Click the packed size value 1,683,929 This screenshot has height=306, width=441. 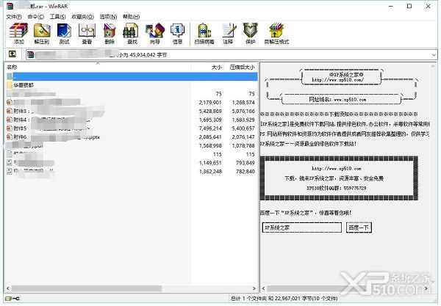point(243,120)
